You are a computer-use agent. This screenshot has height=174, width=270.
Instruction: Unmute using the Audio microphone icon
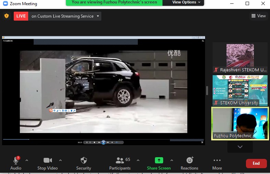[16, 160]
